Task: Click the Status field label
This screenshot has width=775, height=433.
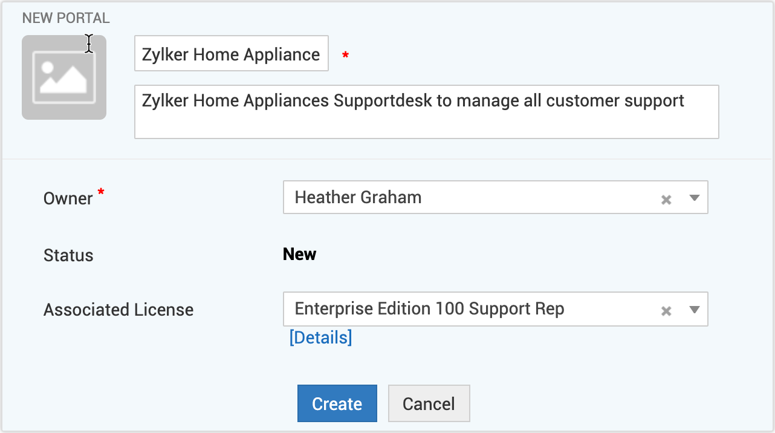Action: [x=68, y=255]
